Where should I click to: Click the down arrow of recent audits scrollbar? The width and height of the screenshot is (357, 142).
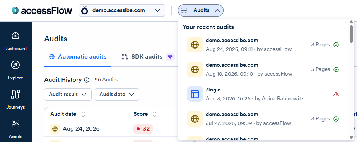[x=351, y=137]
